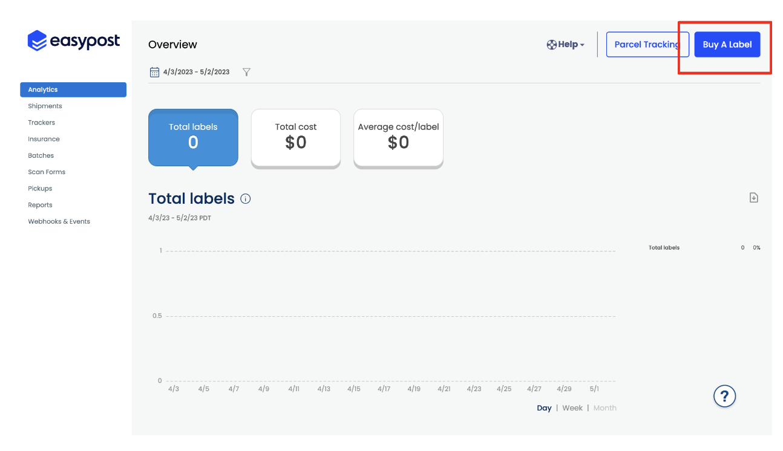
Task: Click the Buy A Label button
Action: click(727, 45)
